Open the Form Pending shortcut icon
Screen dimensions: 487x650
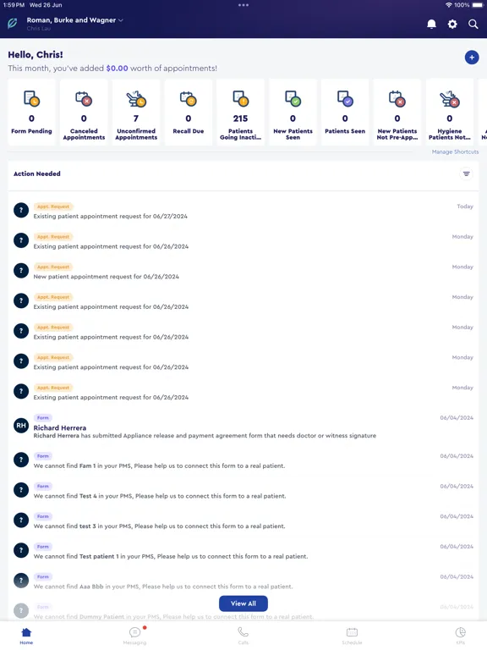(x=31, y=99)
